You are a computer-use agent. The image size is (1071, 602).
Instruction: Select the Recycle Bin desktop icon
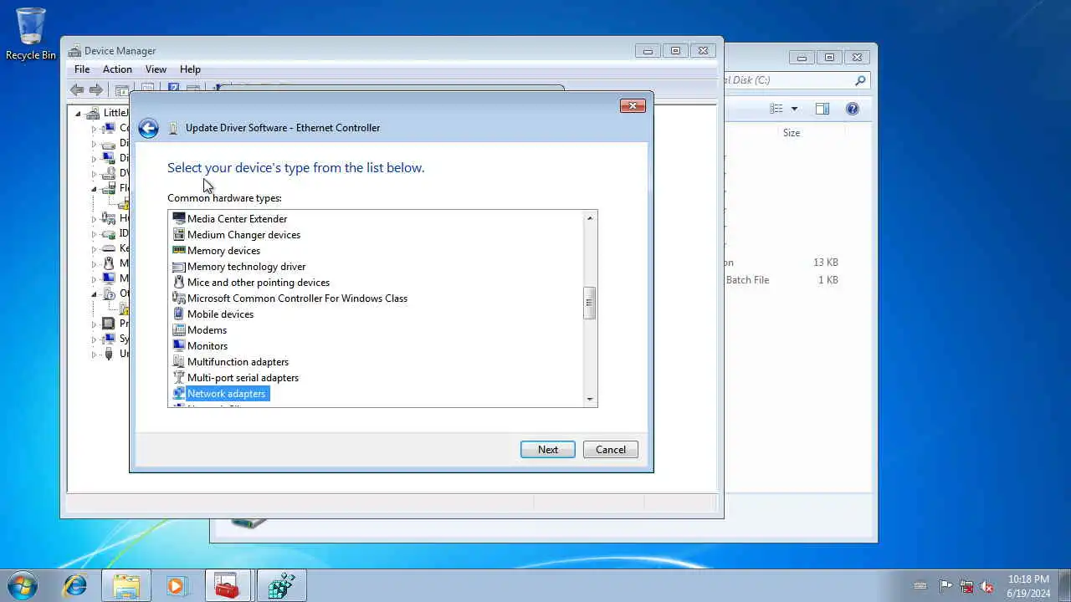point(30,34)
